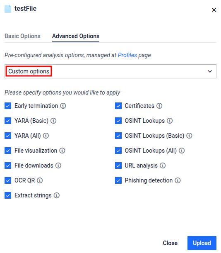
Task: Show info for File visualization
Action: click(62, 151)
